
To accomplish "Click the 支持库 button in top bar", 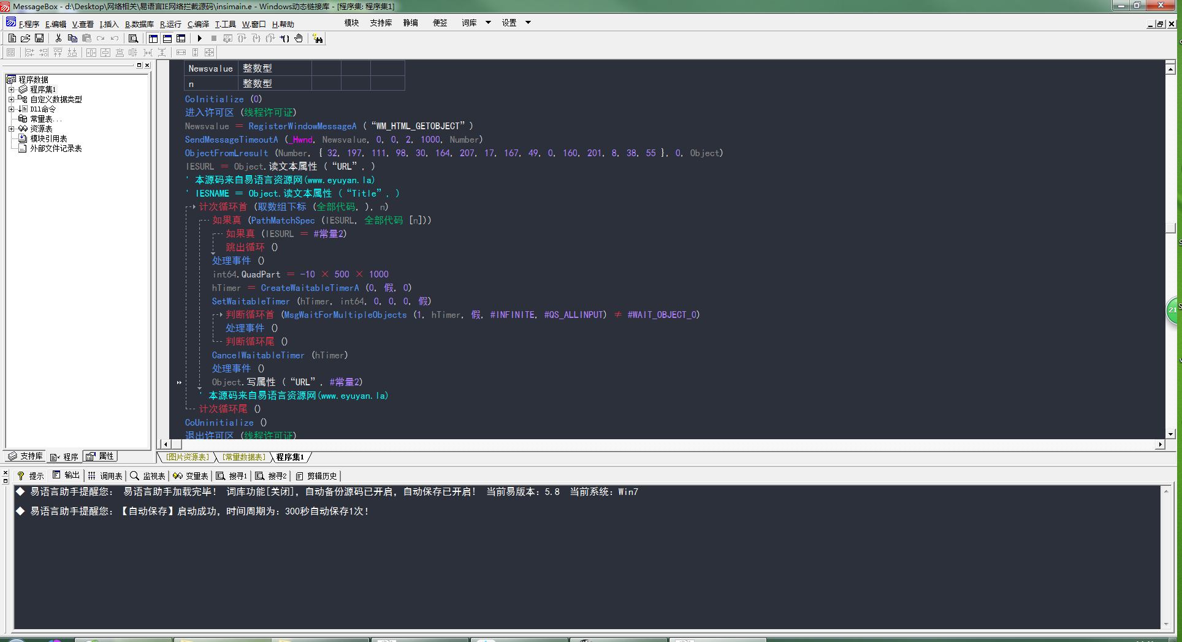I will (381, 23).
